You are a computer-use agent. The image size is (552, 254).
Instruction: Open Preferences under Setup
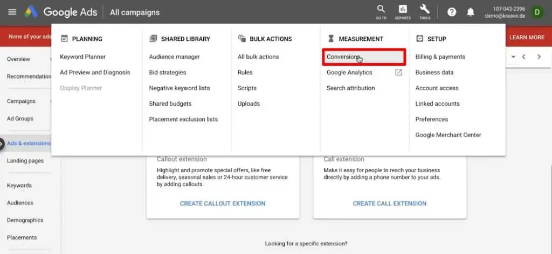click(x=432, y=119)
